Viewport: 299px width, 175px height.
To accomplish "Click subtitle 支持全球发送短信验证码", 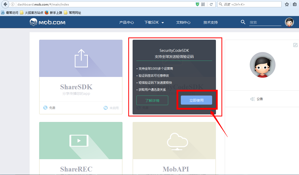I will tap(174, 57).
